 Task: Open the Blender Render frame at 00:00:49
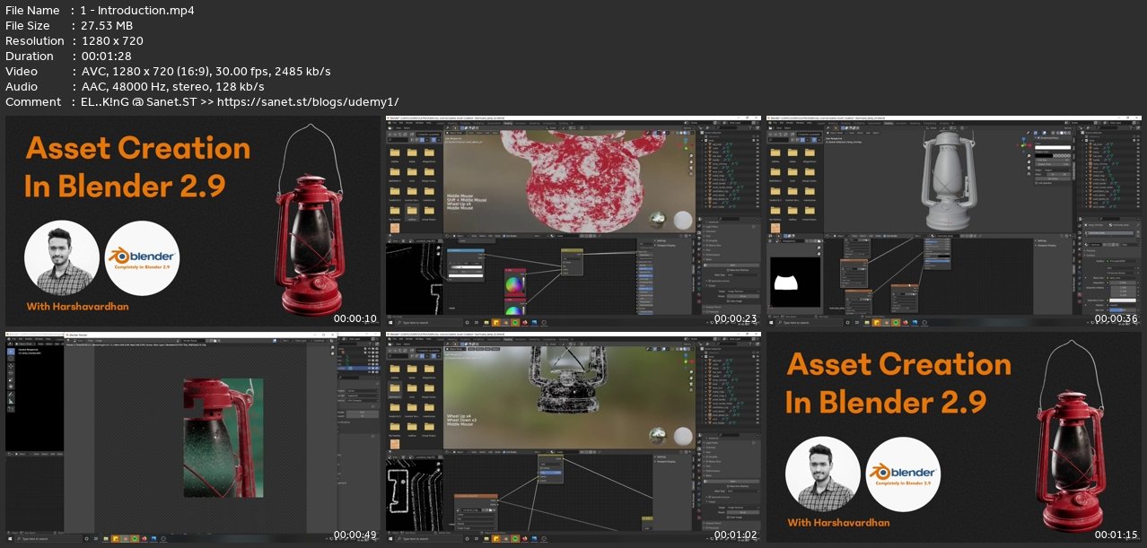192,438
